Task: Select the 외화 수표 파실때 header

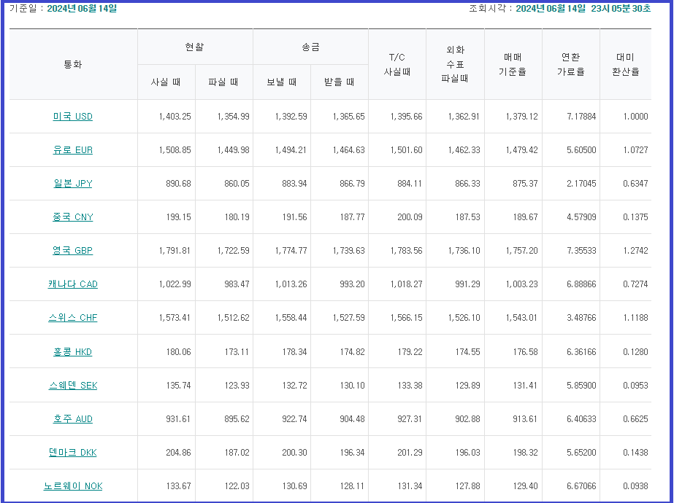Action: [x=455, y=64]
